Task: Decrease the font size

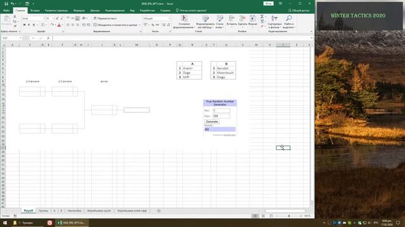Action: tap(61, 18)
